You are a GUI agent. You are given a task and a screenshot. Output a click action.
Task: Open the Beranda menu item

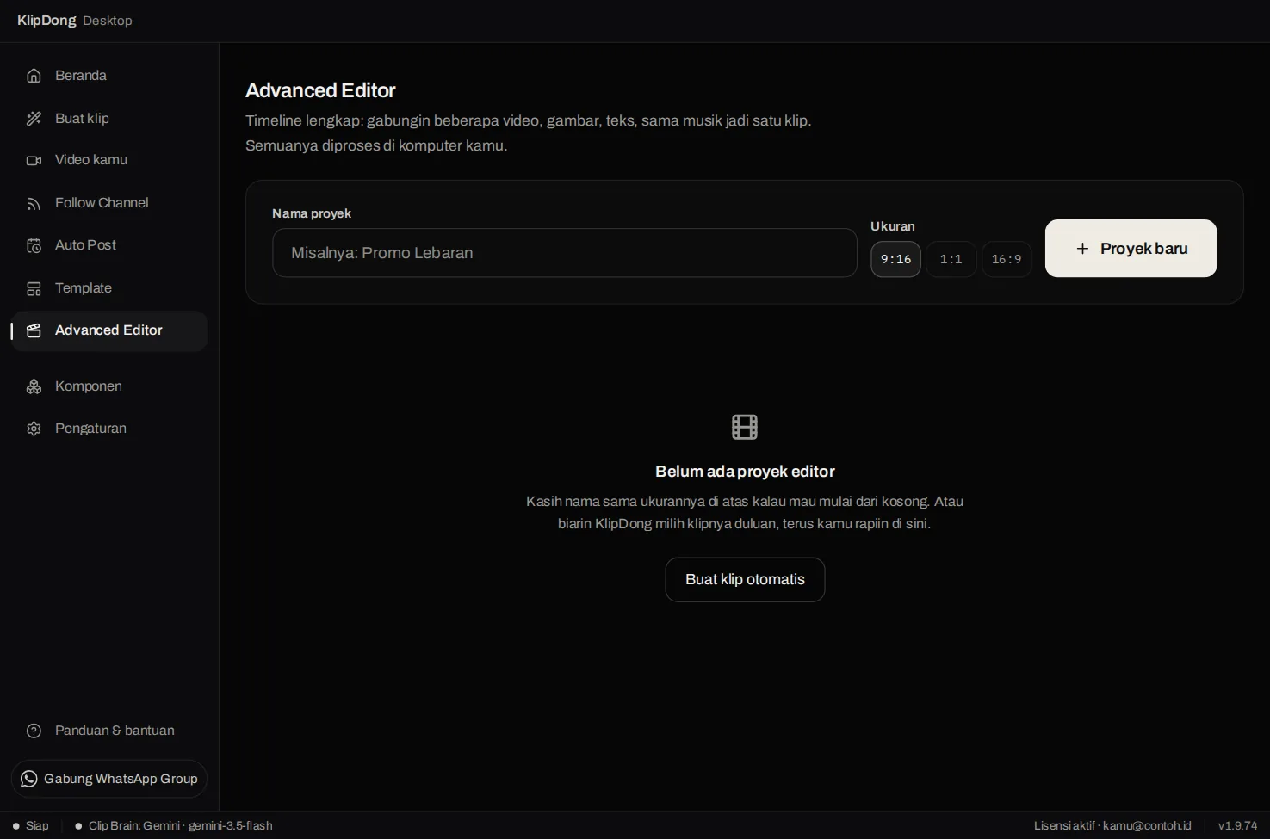click(x=109, y=76)
